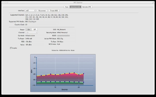Switch to the Scan tab
Viewport: 156px width, 97px height.
point(67,7)
